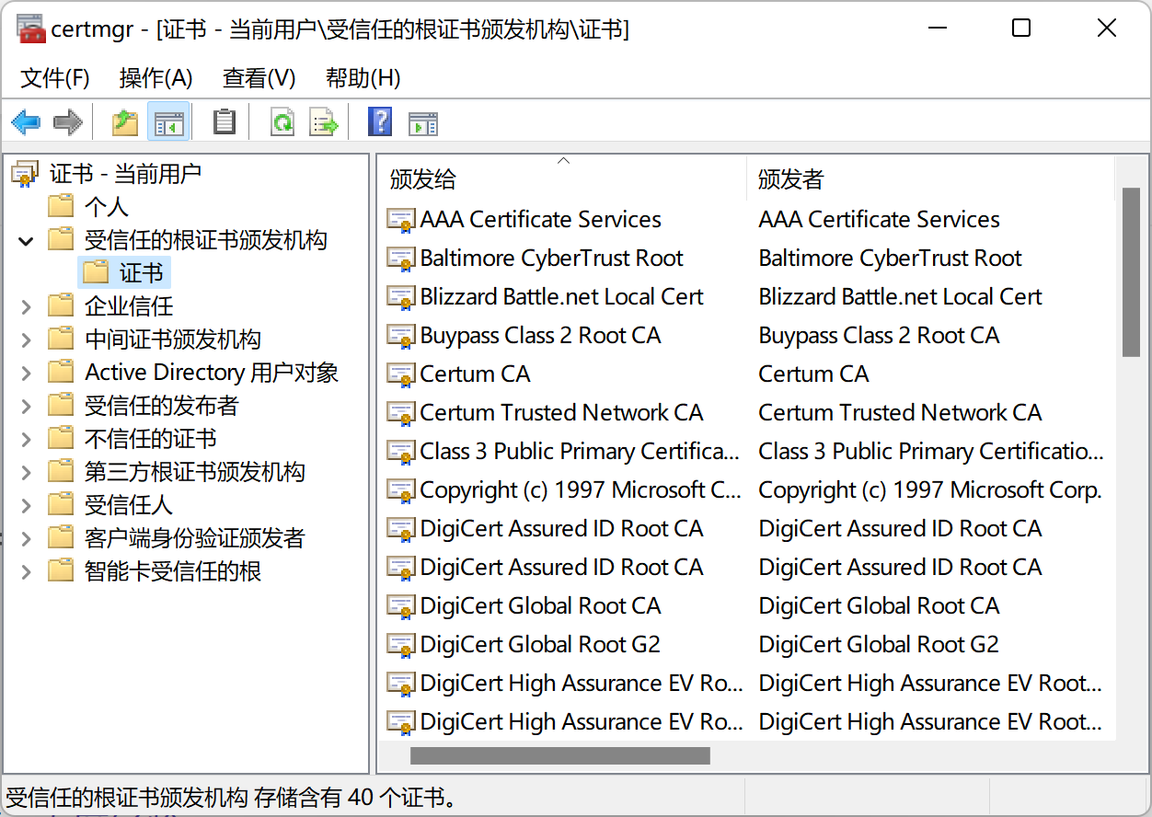Expand the 受信任的发布者 tree node

[26, 406]
